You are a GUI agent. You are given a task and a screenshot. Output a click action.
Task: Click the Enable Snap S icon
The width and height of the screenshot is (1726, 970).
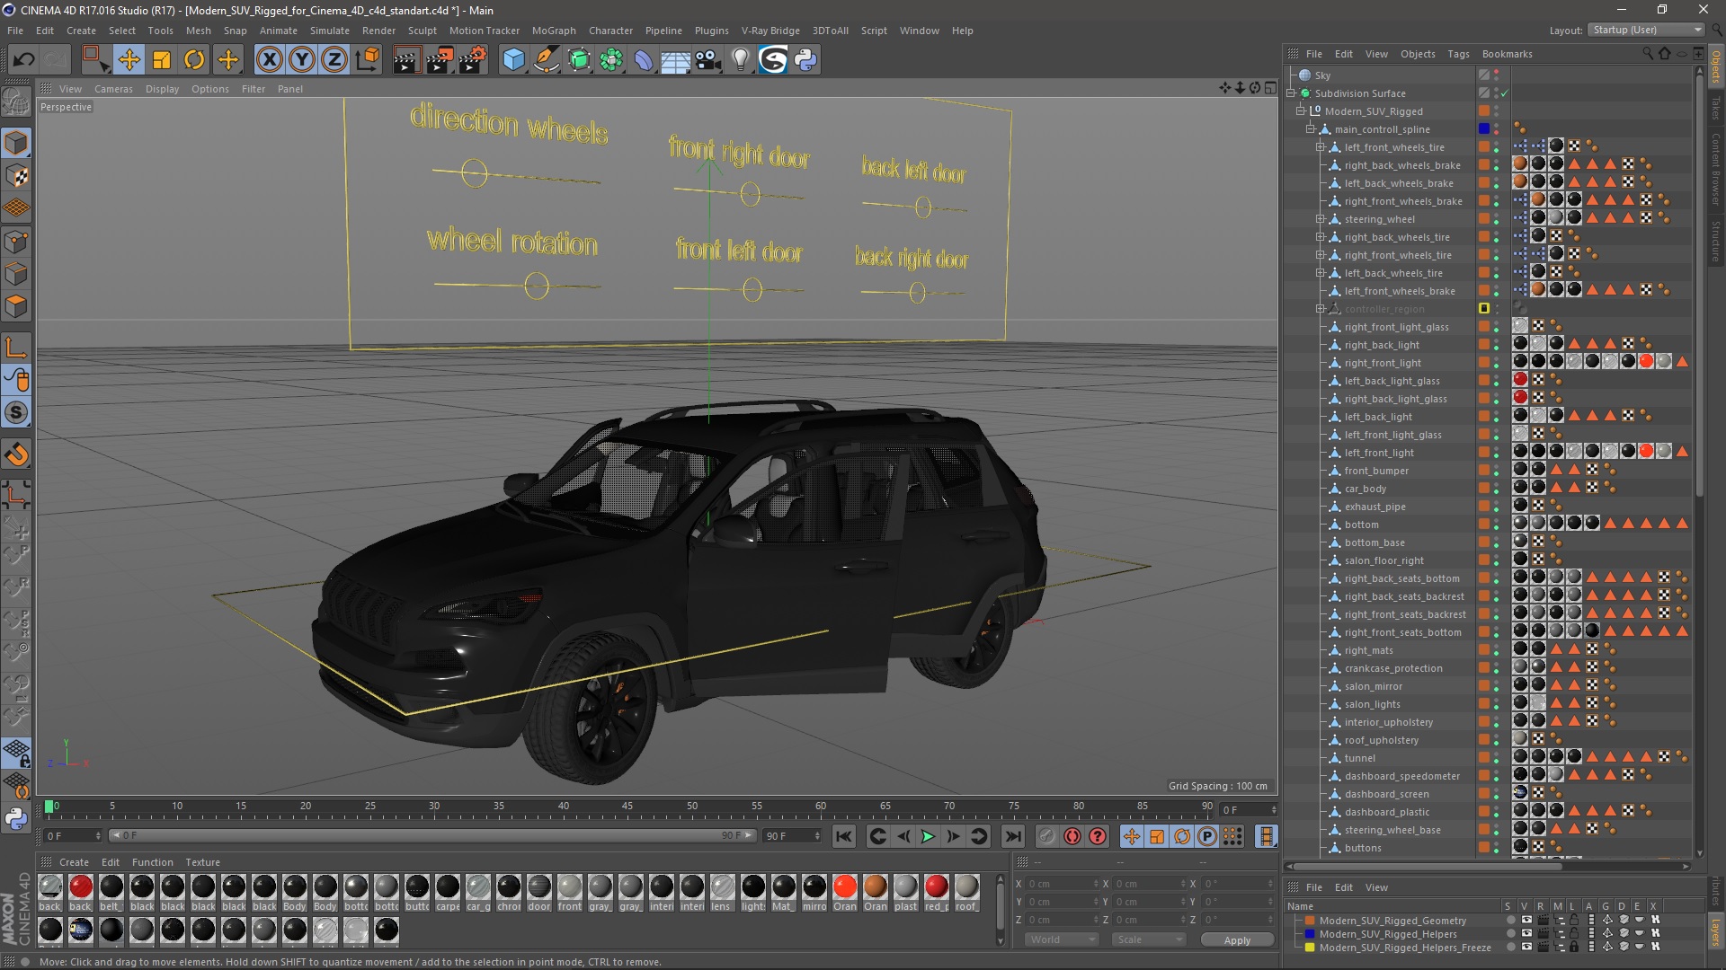coord(16,413)
